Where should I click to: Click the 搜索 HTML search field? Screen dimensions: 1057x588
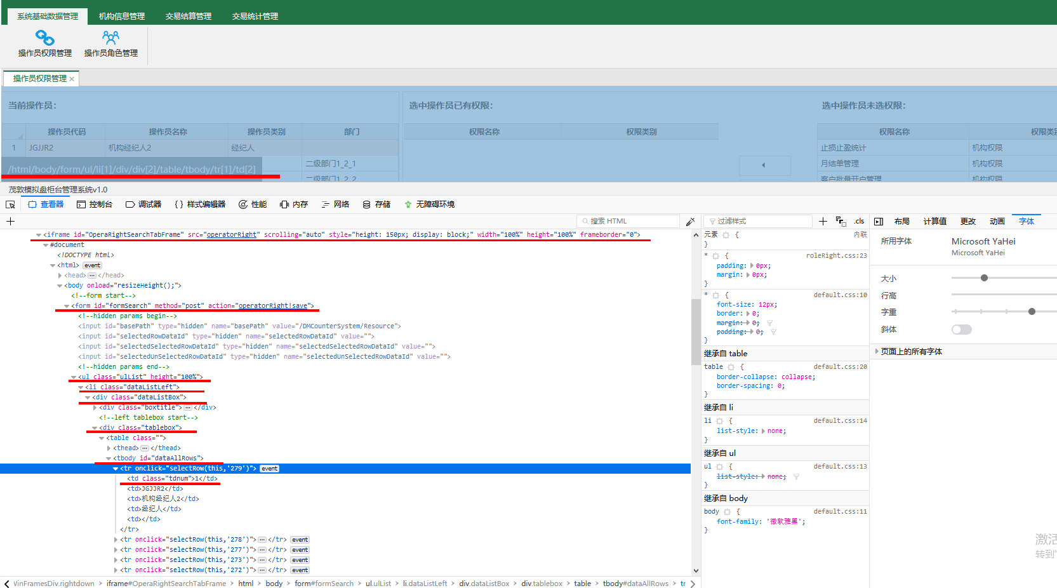[628, 221]
